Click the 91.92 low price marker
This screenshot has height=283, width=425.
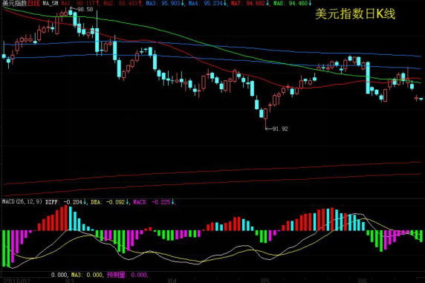click(280, 129)
